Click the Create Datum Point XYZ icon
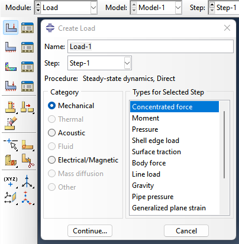 click(x=11, y=182)
